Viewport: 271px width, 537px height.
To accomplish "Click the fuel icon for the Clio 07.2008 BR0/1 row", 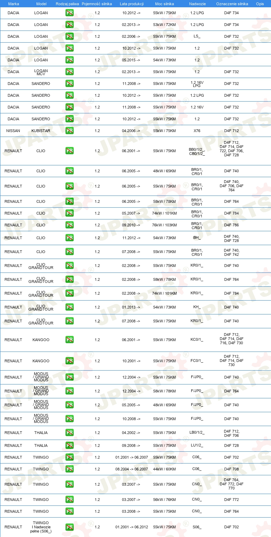I will 69,252.
